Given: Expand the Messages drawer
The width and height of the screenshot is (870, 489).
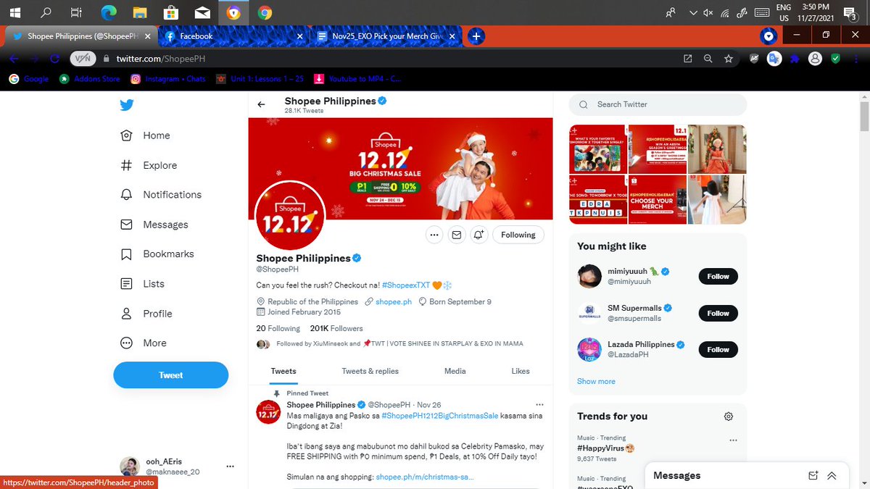Looking at the screenshot, I should pos(832,476).
